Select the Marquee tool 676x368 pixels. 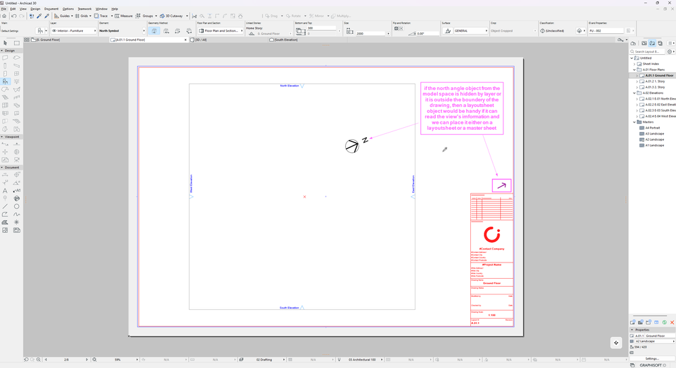click(17, 43)
